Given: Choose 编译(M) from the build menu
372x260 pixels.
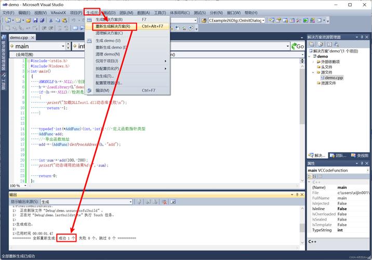Looking at the screenshot, I should point(128,90).
